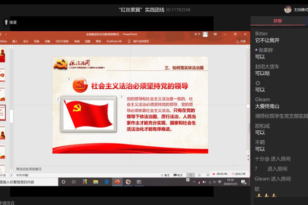This screenshot has width=308, height=205.
Task: Open the 动画 ribbon tab
Action: click(x=47, y=42)
